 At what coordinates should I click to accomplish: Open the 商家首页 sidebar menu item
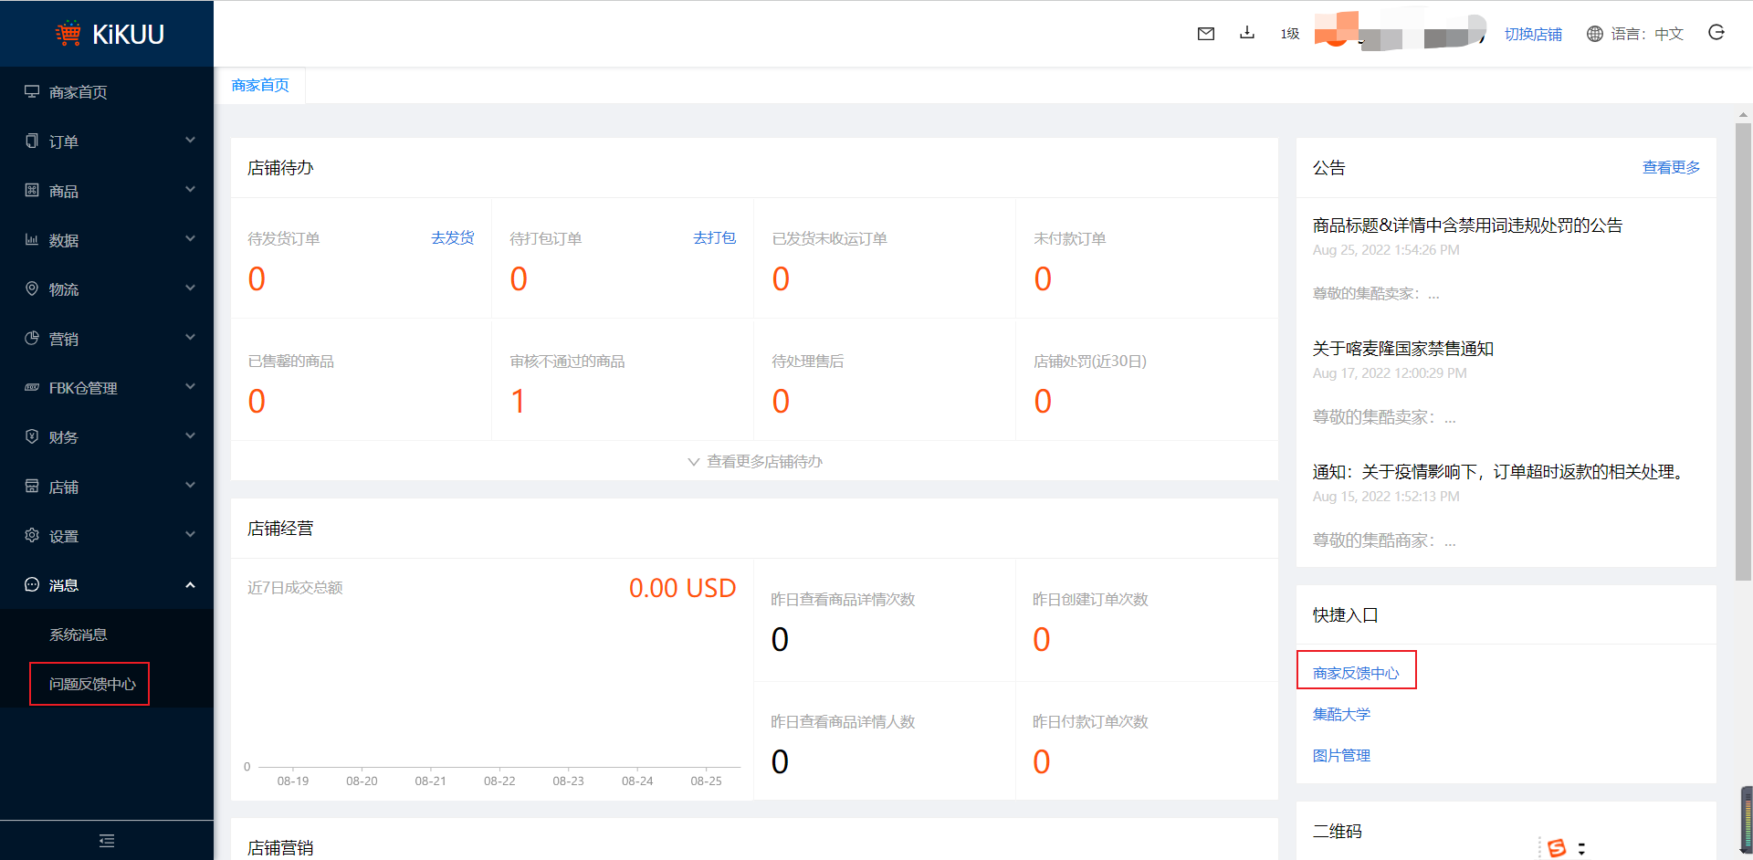pos(107,91)
